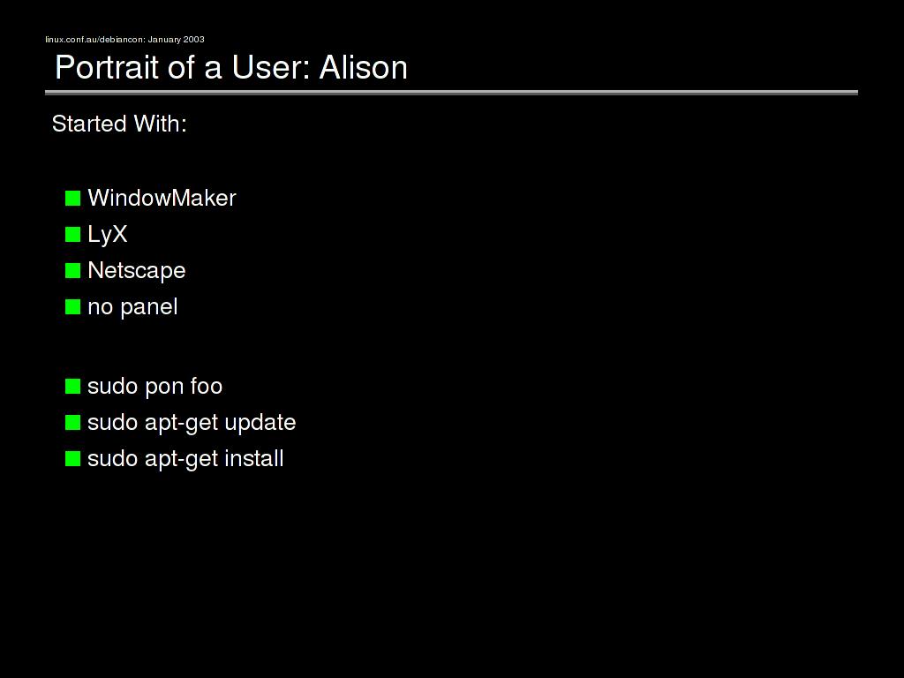Click the 'sudo apt-get install' command text
This screenshot has width=904, height=678.
[185, 459]
